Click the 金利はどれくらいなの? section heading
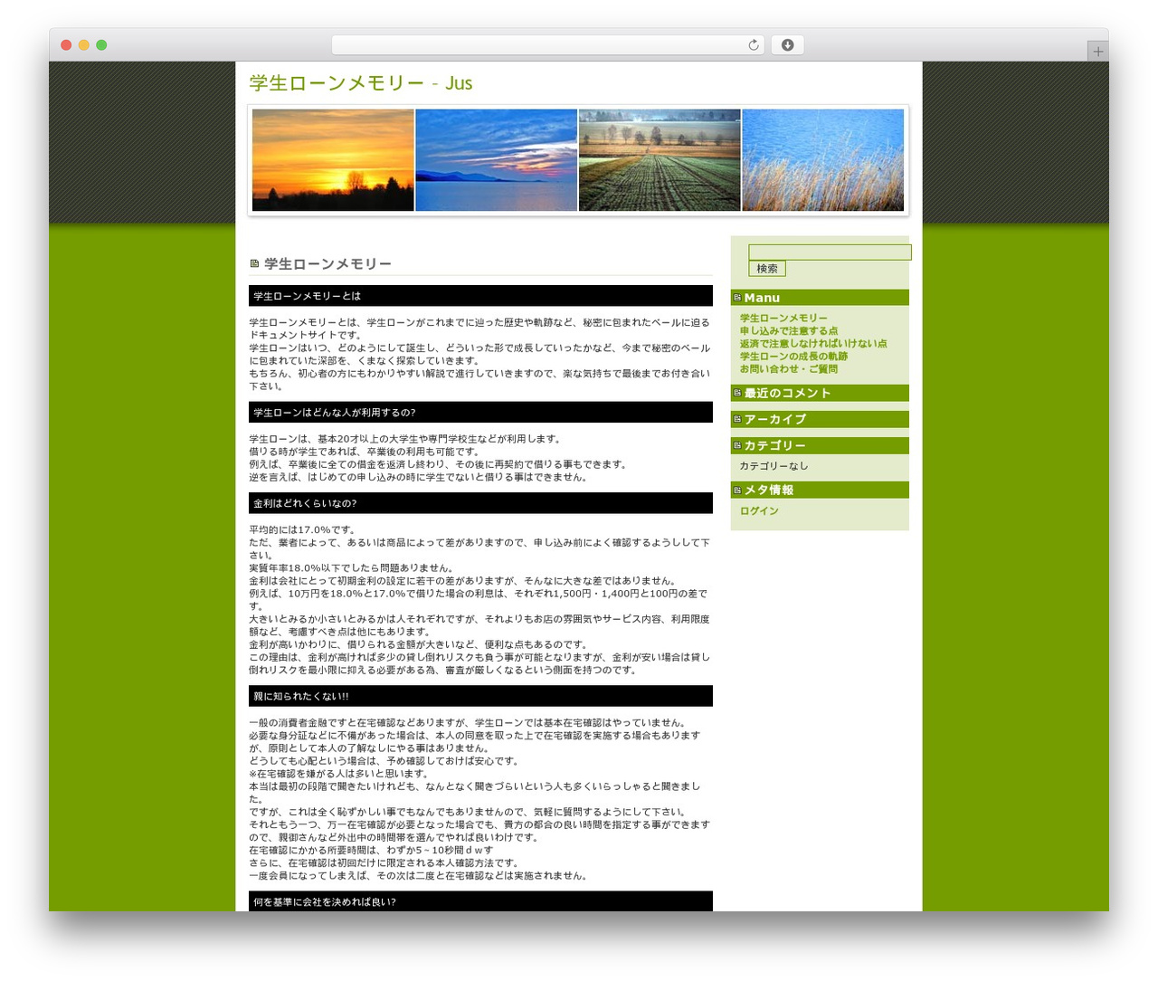 [x=480, y=503]
